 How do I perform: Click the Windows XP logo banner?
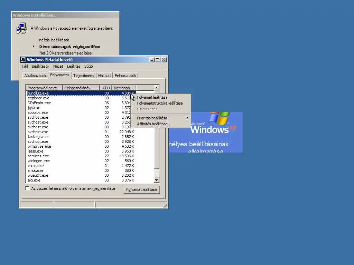tap(205, 132)
